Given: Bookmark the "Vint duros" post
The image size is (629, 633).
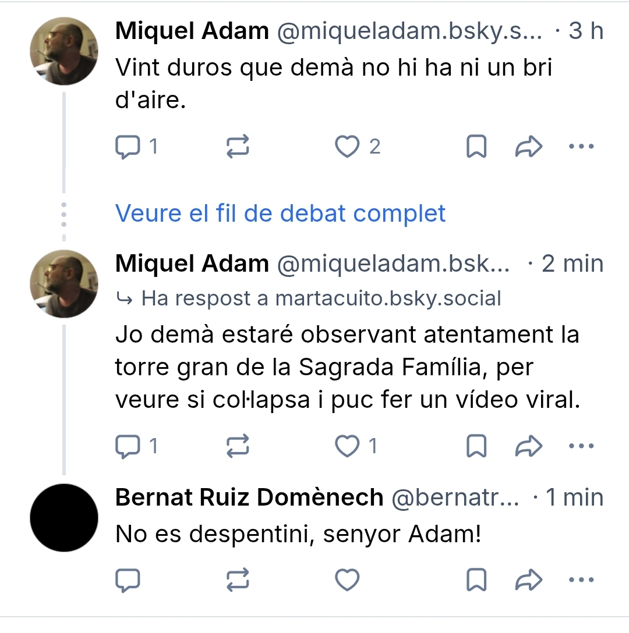Looking at the screenshot, I should tap(476, 147).
